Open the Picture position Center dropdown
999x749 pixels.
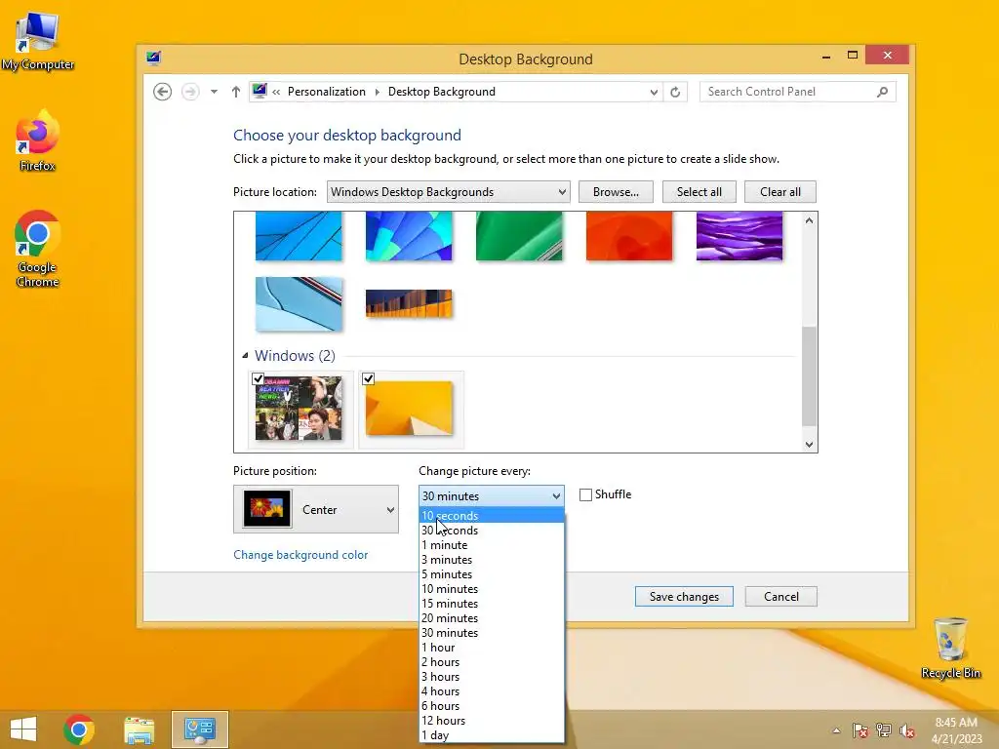click(316, 509)
